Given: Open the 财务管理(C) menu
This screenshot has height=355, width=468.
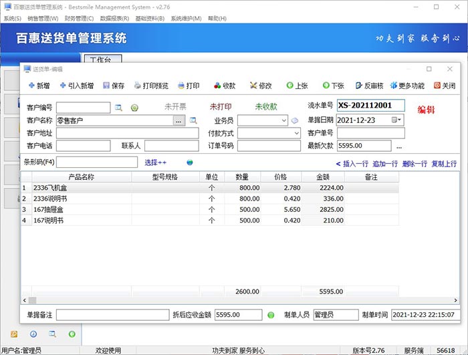Looking at the screenshot, I should click(79, 19).
